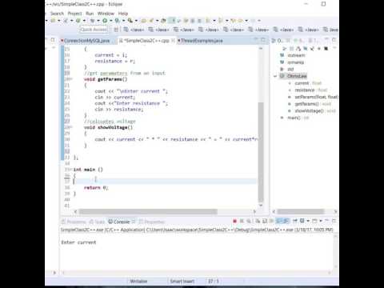Open the Window menu
This screenshot has height=288, width=384.
click(106, 14)
